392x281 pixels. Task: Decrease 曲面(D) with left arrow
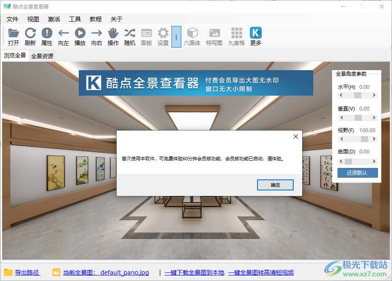pos(341,162)
